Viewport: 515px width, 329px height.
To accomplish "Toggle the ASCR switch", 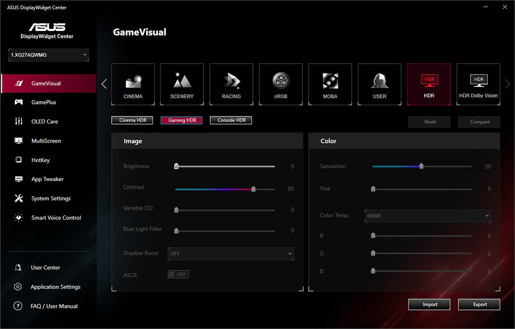I will click(178, 274).
